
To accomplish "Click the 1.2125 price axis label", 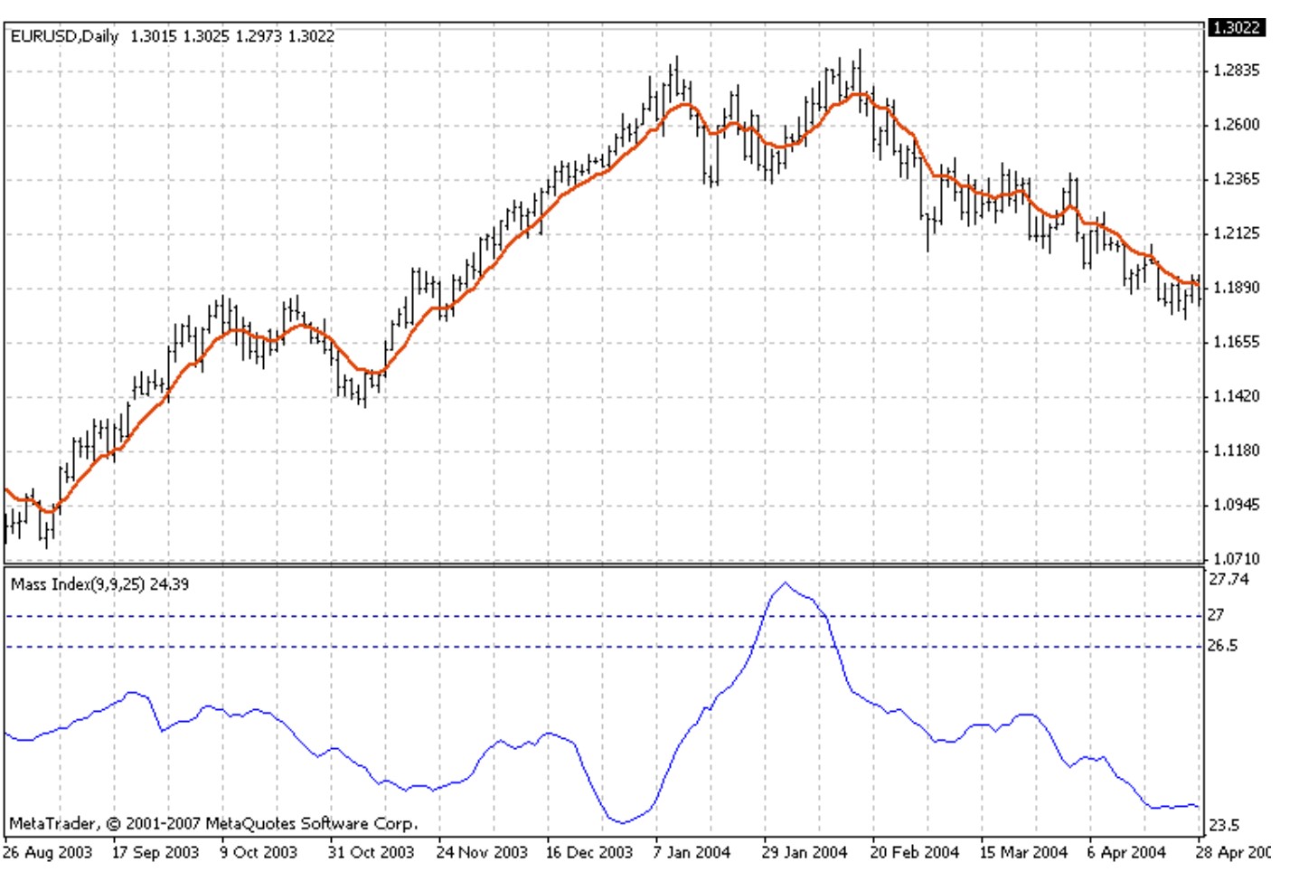I will click(1236, 233).
